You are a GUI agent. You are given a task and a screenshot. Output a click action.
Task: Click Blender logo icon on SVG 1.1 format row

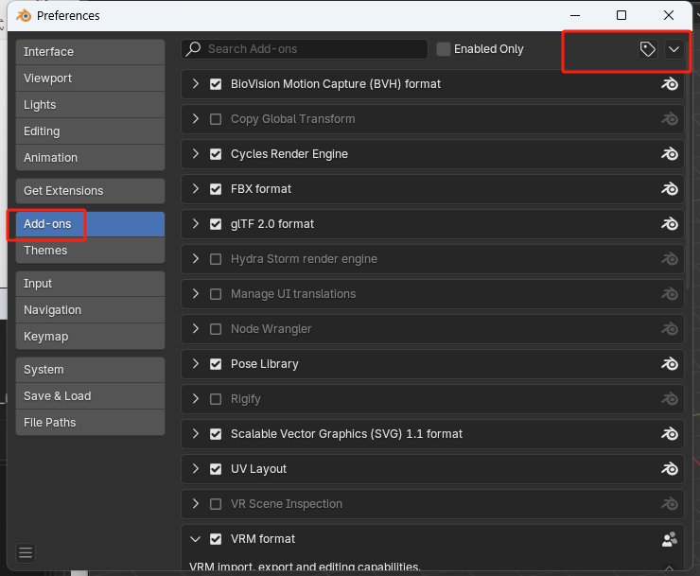(669, 434)
